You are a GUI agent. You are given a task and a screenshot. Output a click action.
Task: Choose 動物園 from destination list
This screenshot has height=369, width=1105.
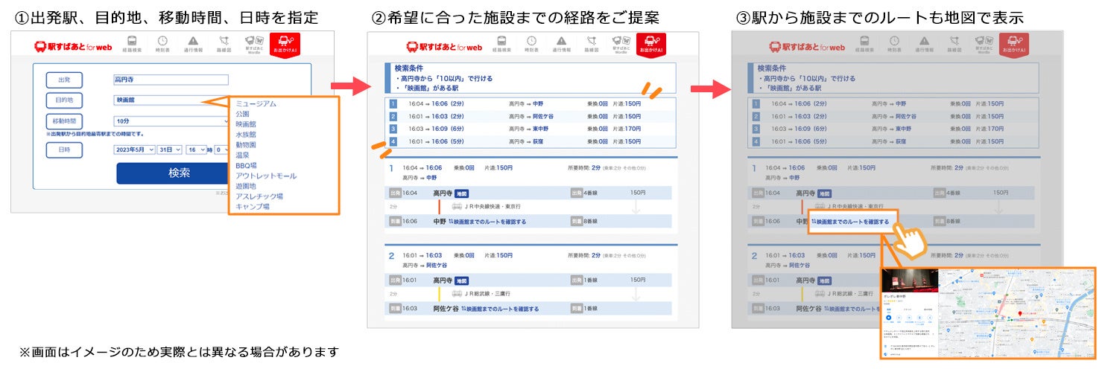[246, 145]
